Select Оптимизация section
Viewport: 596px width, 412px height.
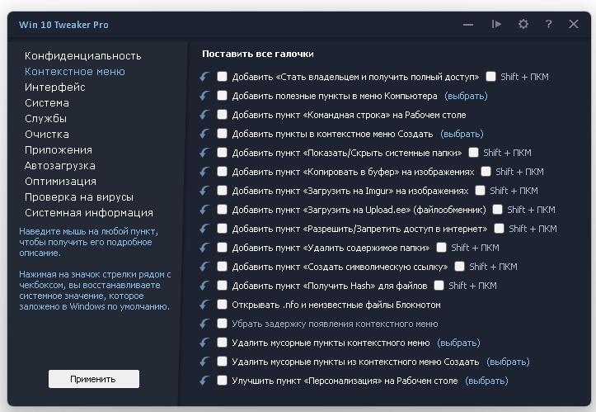60,182
